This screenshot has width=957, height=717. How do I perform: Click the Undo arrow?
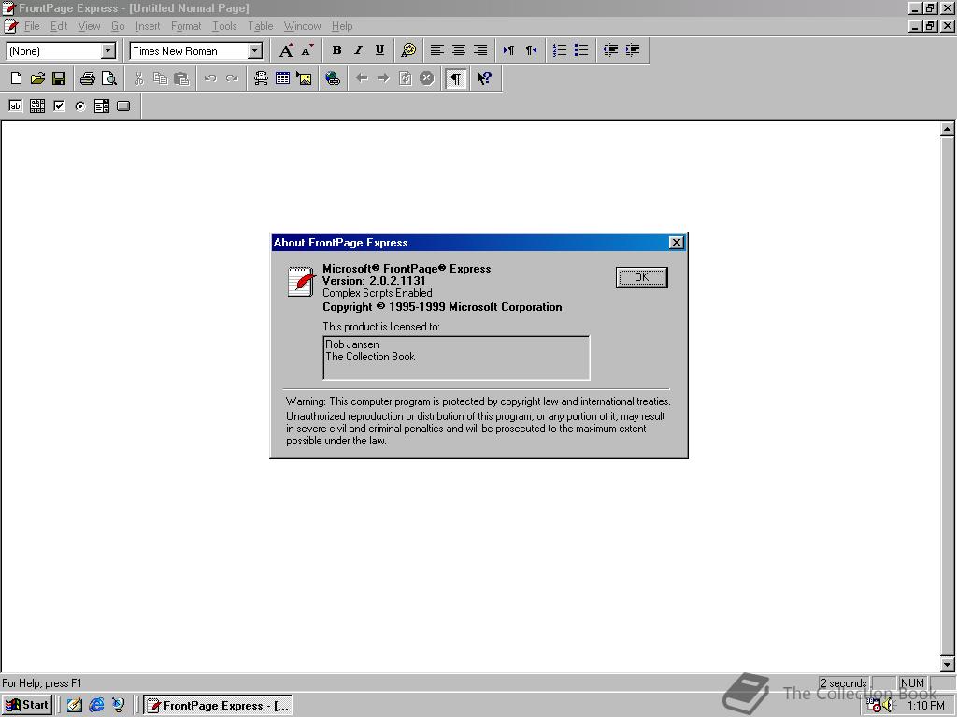pos(210,78)
